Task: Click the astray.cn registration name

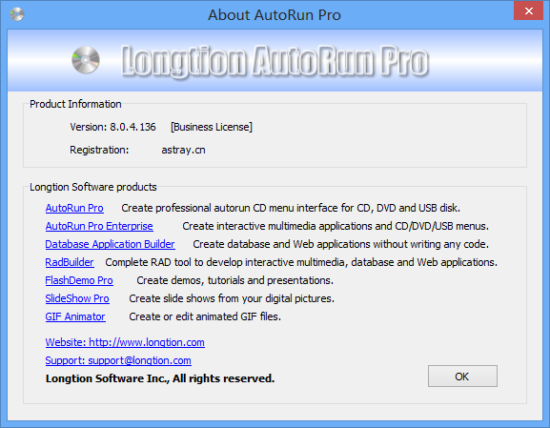Action: pos(183,151)
